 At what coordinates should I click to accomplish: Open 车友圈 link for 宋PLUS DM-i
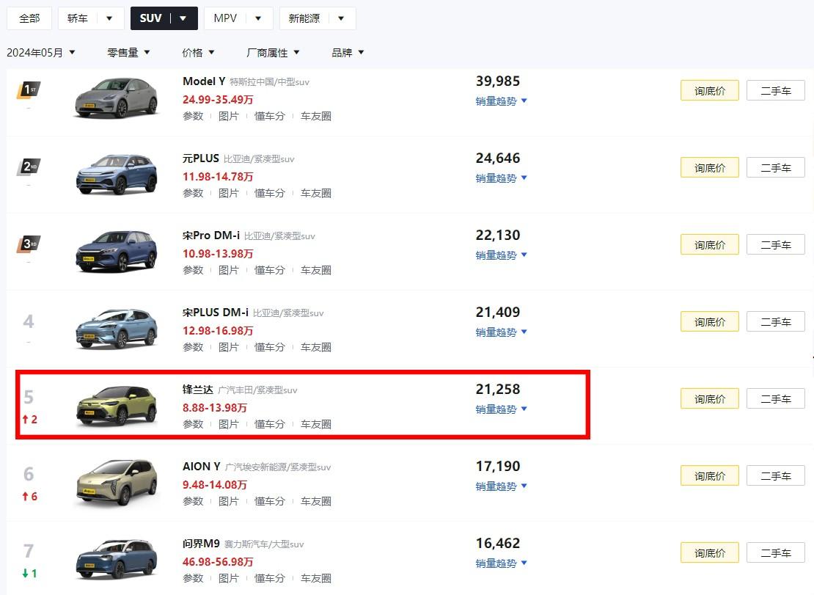pyautogui.click(x=316, y=347)
